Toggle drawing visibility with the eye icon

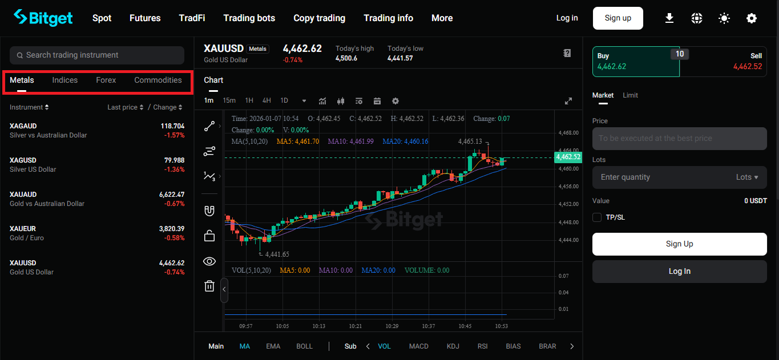point(209,261)
